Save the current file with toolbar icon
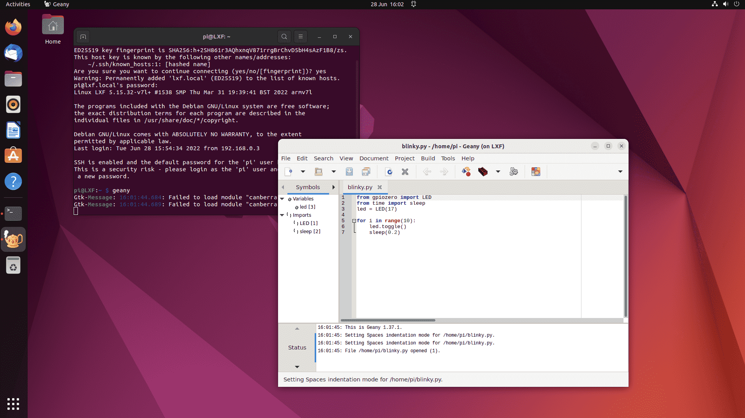This screenshot has width=745, height=418. [x=349, y=172]
